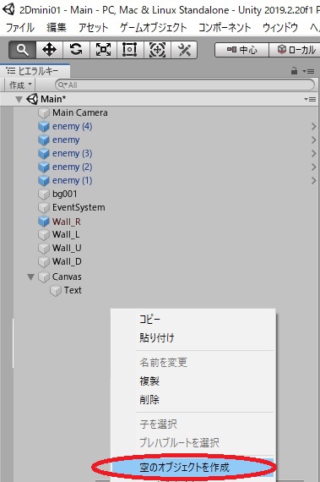Viewport: 320px width, 482px height.
Task: Choose コピー in context menu
Action: [149, 320]
